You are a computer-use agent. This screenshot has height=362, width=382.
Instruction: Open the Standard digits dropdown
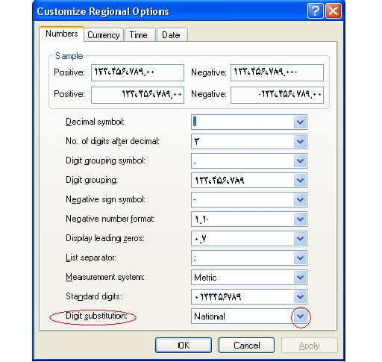click(300, 297)
